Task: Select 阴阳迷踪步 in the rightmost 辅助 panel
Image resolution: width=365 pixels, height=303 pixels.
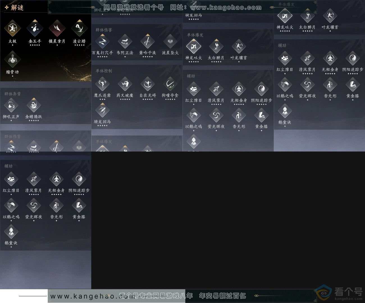Action: pyautogui.click(x=353, y=58)
